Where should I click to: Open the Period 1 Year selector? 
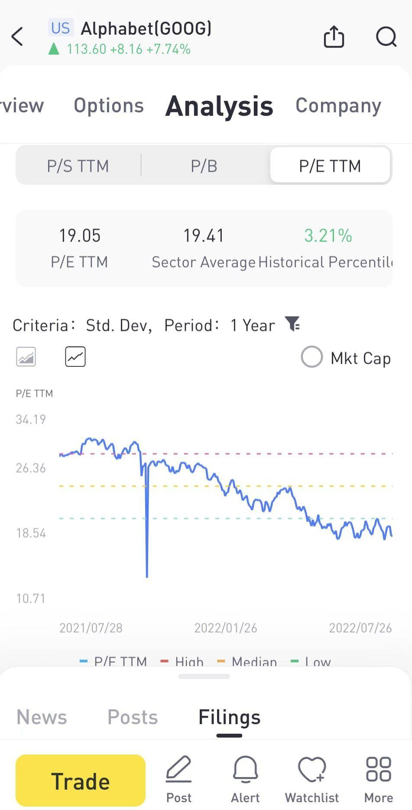[x=253, y=325]
